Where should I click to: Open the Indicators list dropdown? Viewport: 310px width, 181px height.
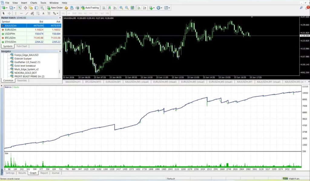point(152,8)
